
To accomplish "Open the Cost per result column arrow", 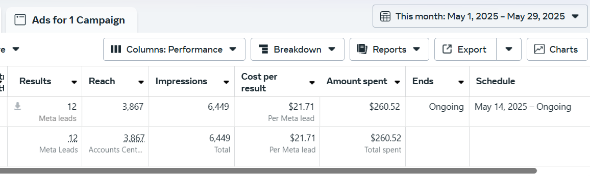I will (x=312, y=83).
